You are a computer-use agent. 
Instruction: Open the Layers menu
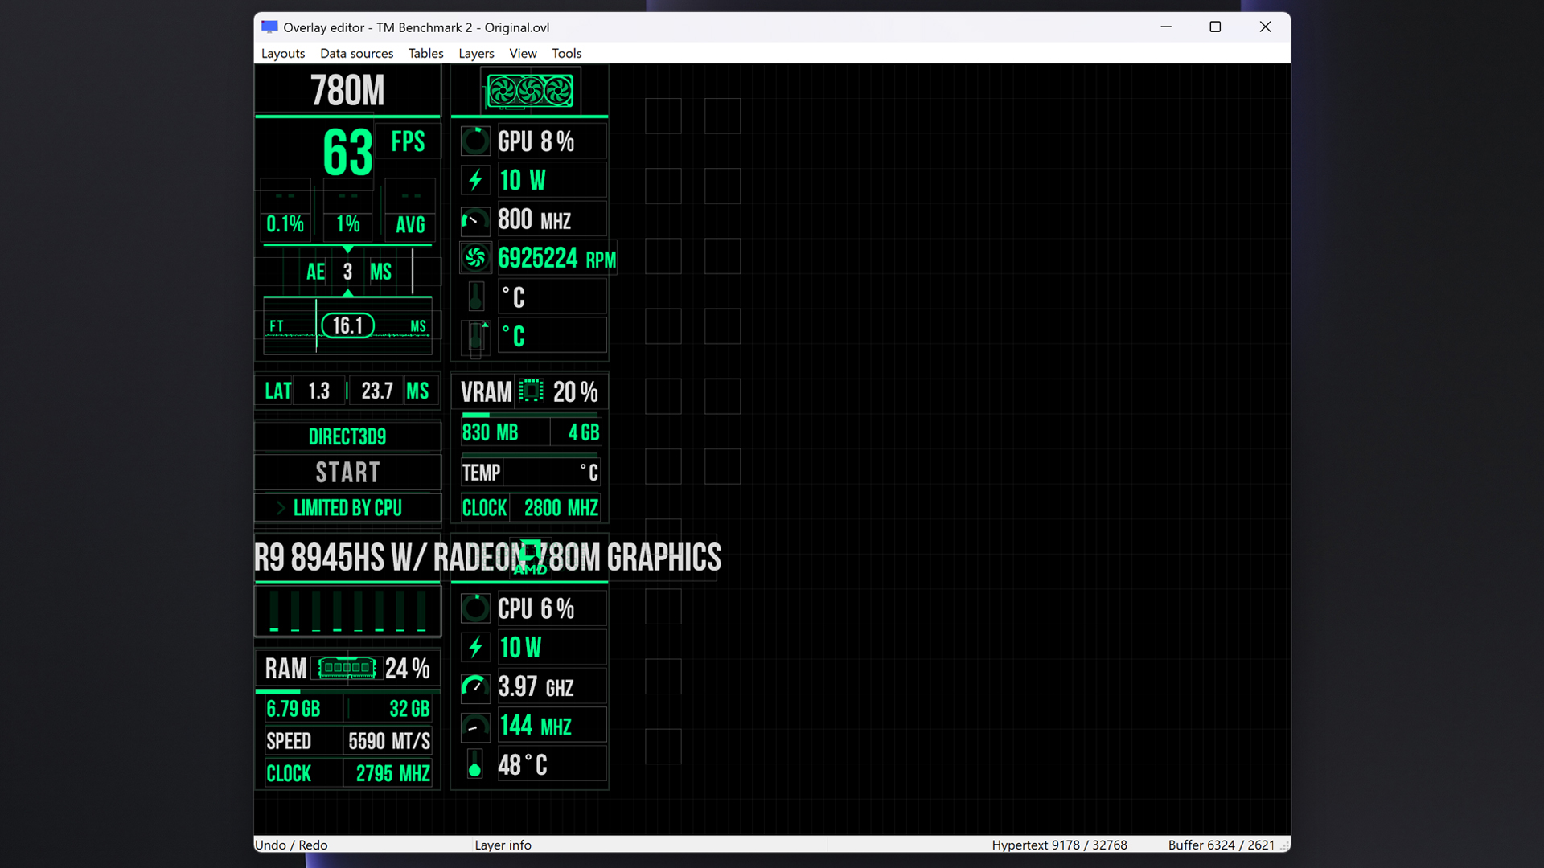tap(476, 53)
